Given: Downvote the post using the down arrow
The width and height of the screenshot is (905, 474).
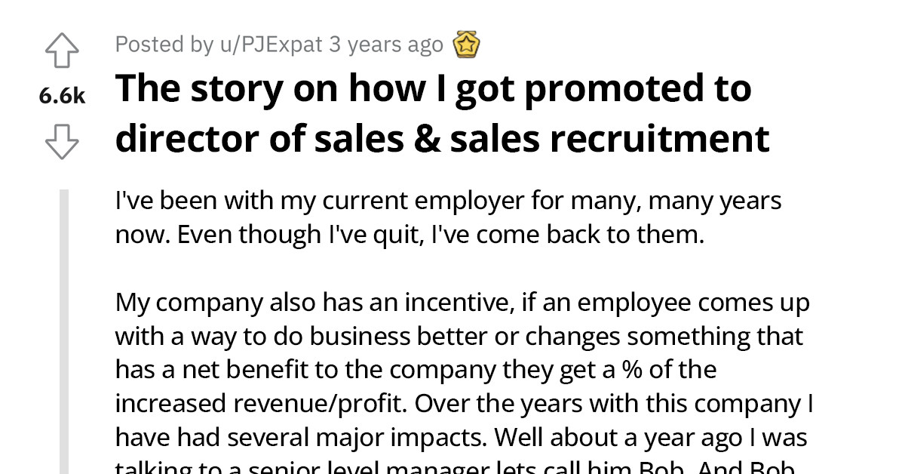Looking at the screenshot, I should tap(62, 141).
